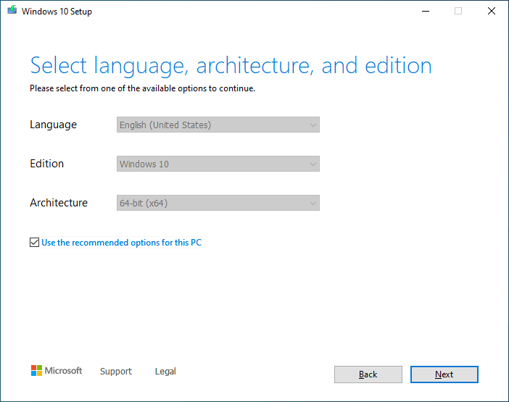Close the Windows 10 Setup window
The width and height of the screenshot is (509, 402).
(x=492, y=12)
